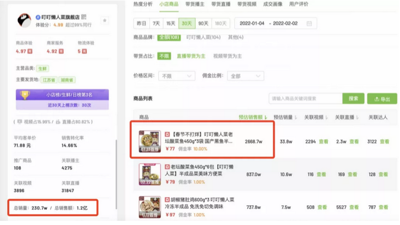400x225 pixels.
Task: Click the left panel vertical scrollbar
Action: point(117,175)
